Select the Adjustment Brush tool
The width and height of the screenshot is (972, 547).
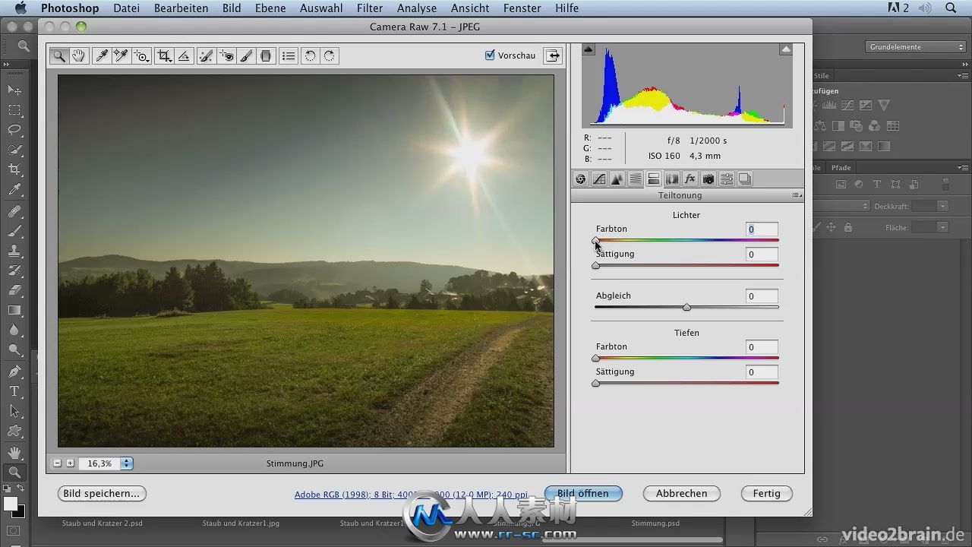[246, 55]
